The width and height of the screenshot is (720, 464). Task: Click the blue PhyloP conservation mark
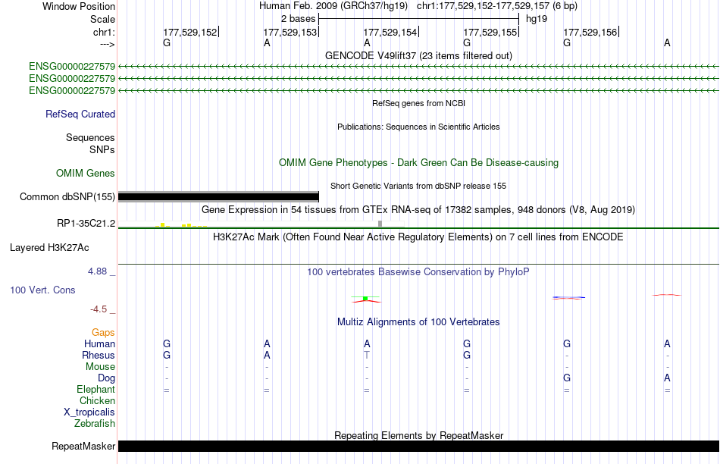click(568, 297)
